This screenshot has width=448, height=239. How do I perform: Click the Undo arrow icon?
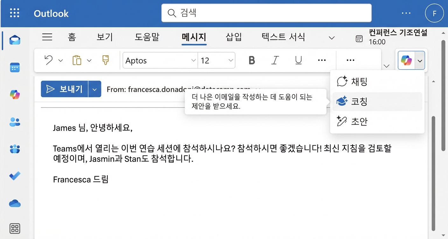48,60
